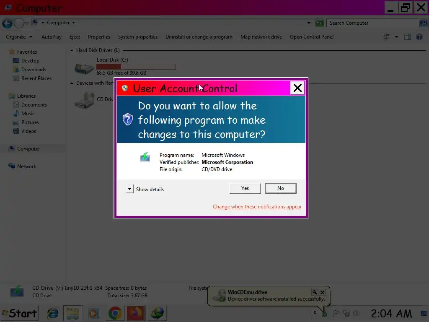Open the Organize menu
This screenshot has width=429, height=322.
19,37
